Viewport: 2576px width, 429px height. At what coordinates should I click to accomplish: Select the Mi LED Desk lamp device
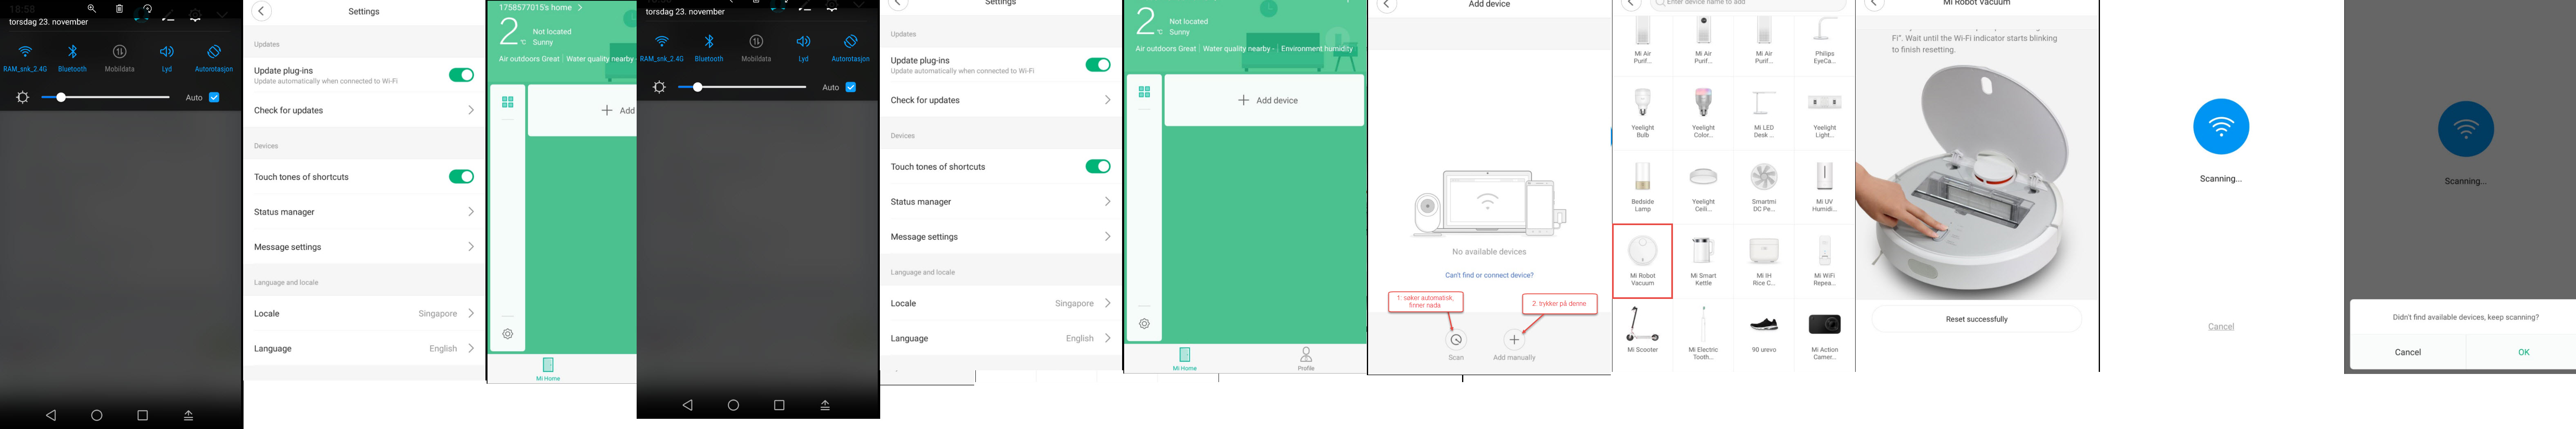[1764, 112]
